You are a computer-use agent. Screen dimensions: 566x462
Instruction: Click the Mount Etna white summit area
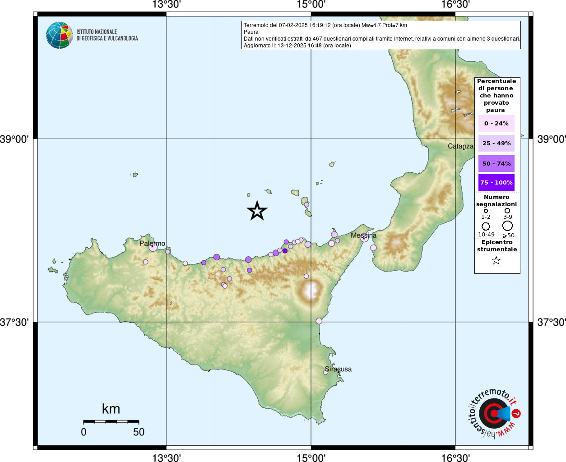coord(311,290)
